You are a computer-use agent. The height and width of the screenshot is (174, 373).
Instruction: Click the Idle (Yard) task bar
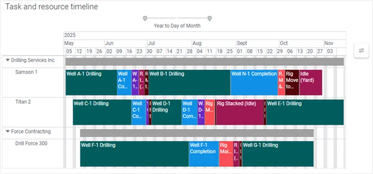[311, 82]
